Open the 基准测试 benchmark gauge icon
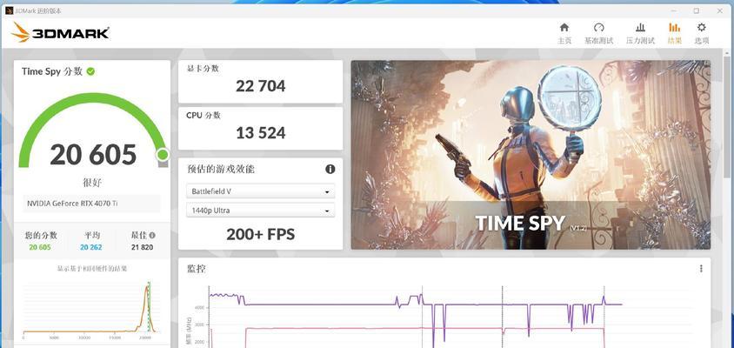This screenshot has height=348, width=734. (598, 28)
